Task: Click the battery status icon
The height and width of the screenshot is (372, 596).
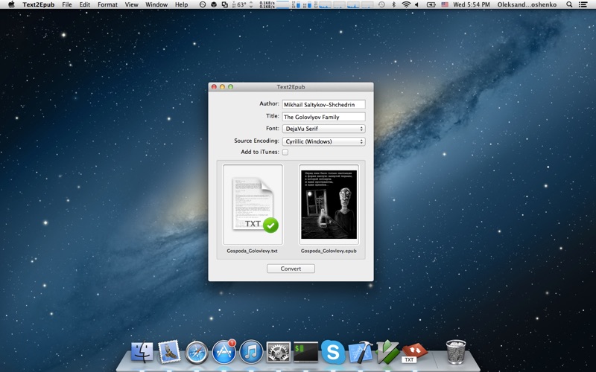Action: pos(431,4)
